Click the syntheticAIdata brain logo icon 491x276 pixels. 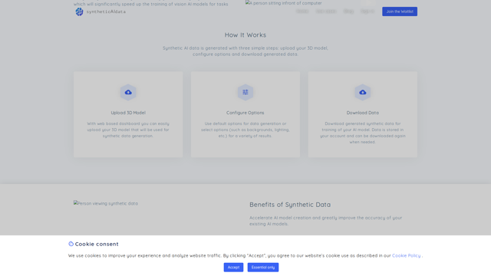coord(79,11)
